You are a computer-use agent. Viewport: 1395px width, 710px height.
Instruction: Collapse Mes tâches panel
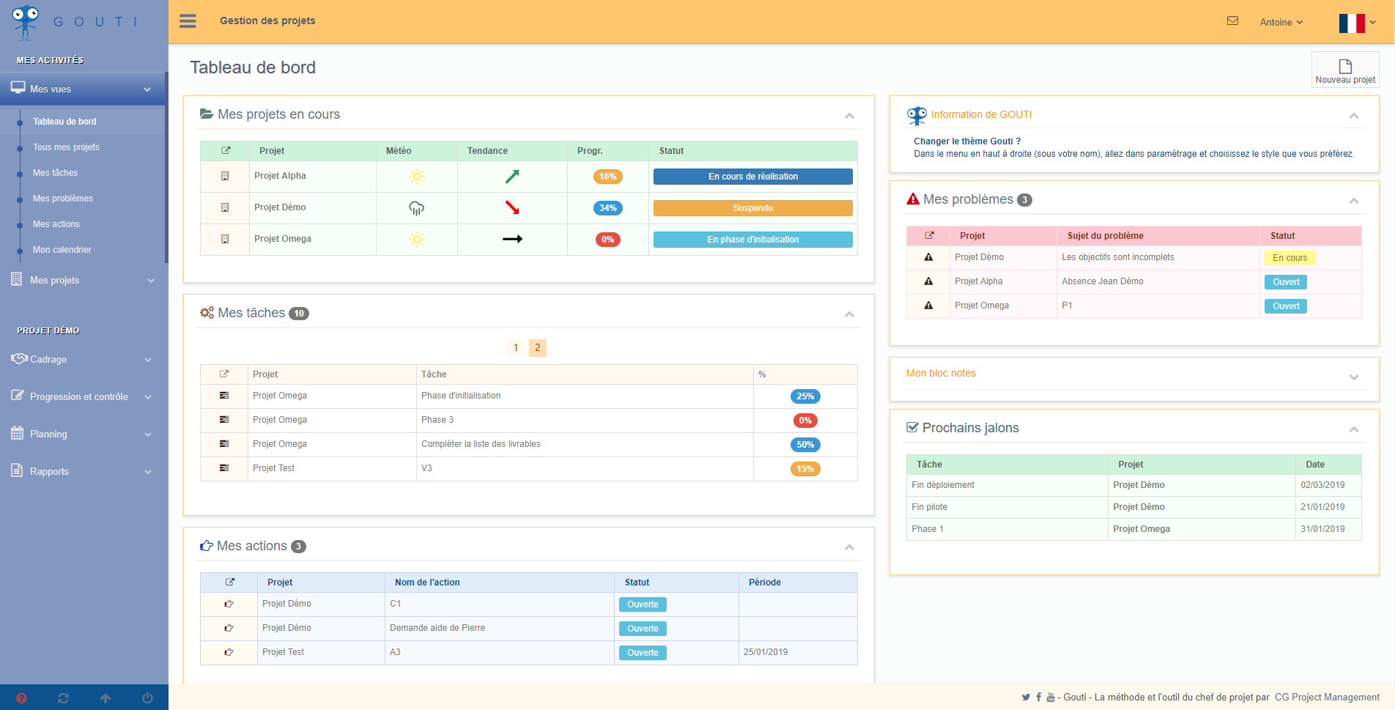click(x=849, y=314)
